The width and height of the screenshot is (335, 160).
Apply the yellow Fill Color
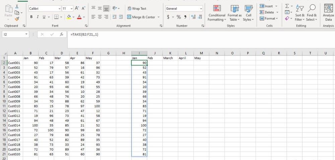click(x=69, y=17)
